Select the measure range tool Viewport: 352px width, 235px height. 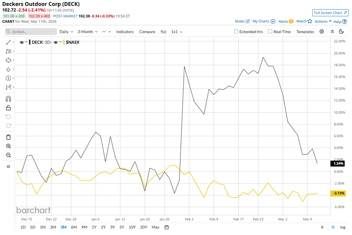8,87
